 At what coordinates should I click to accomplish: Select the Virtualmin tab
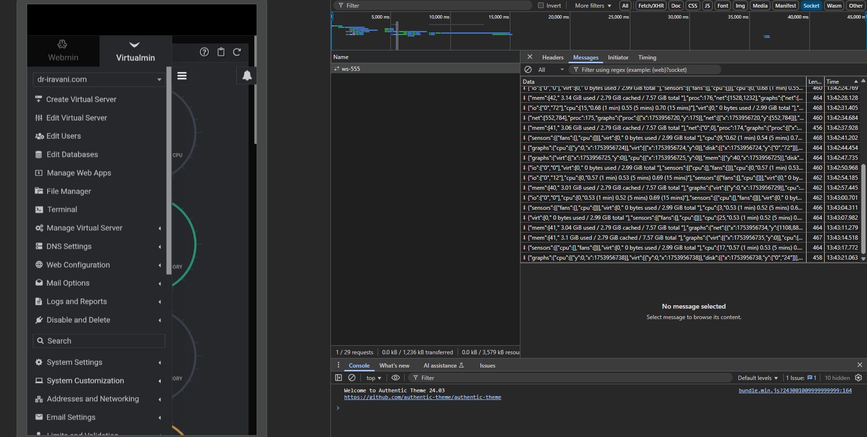coord(135,51)
